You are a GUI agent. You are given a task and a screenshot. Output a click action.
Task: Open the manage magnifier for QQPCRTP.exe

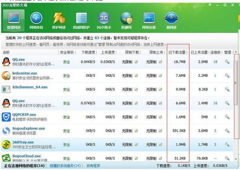point(227,117)
